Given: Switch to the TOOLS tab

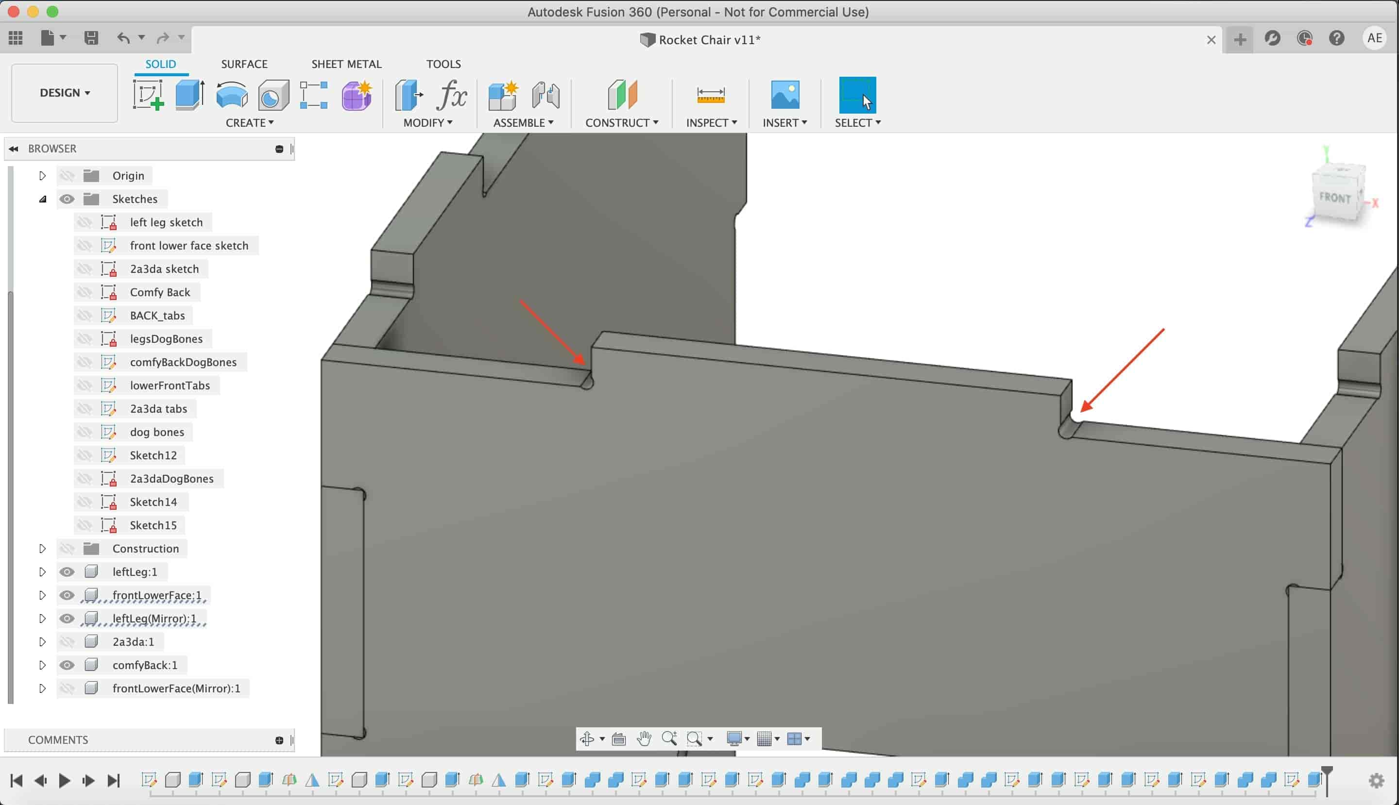Looking at the screenshot, I should tap(443, 64).
